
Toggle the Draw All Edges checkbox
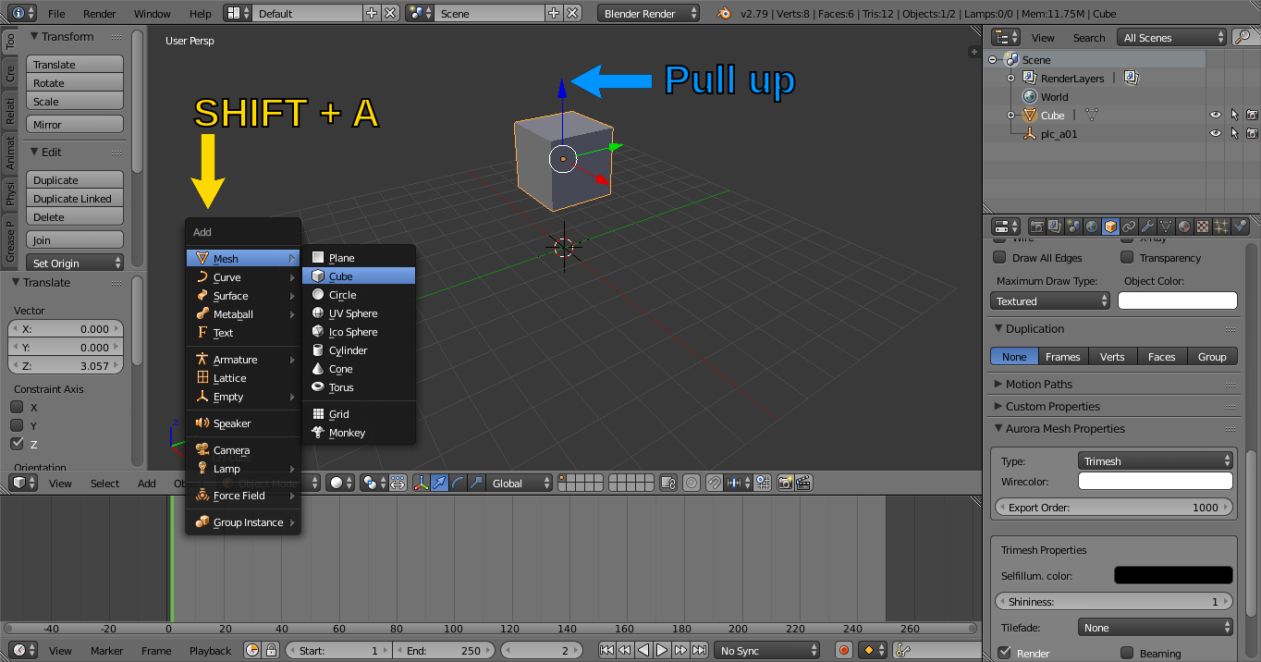click(999, 258)
